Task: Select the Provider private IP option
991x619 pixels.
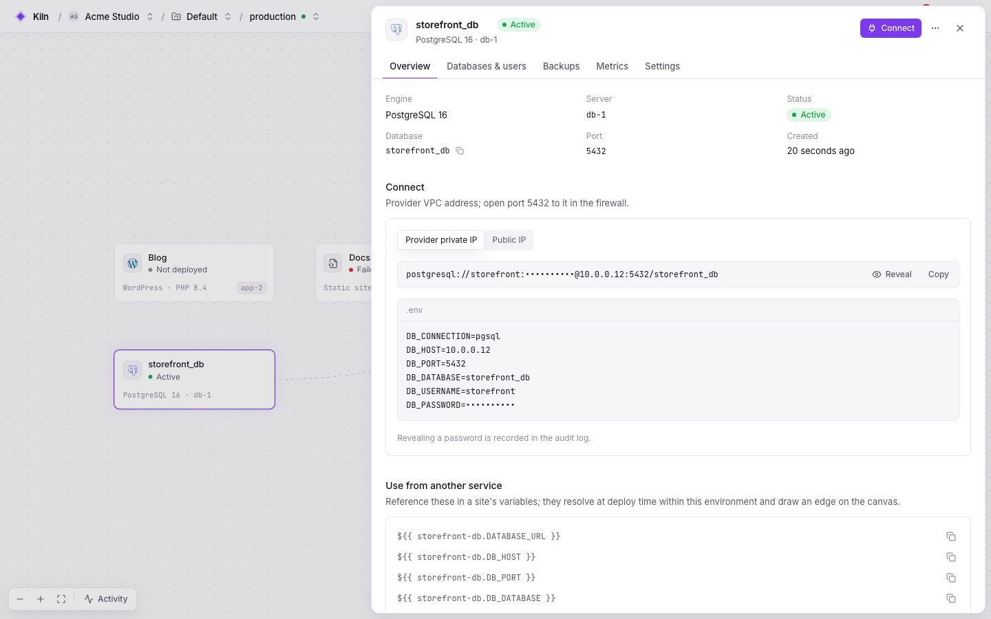Action: point(441,240)
